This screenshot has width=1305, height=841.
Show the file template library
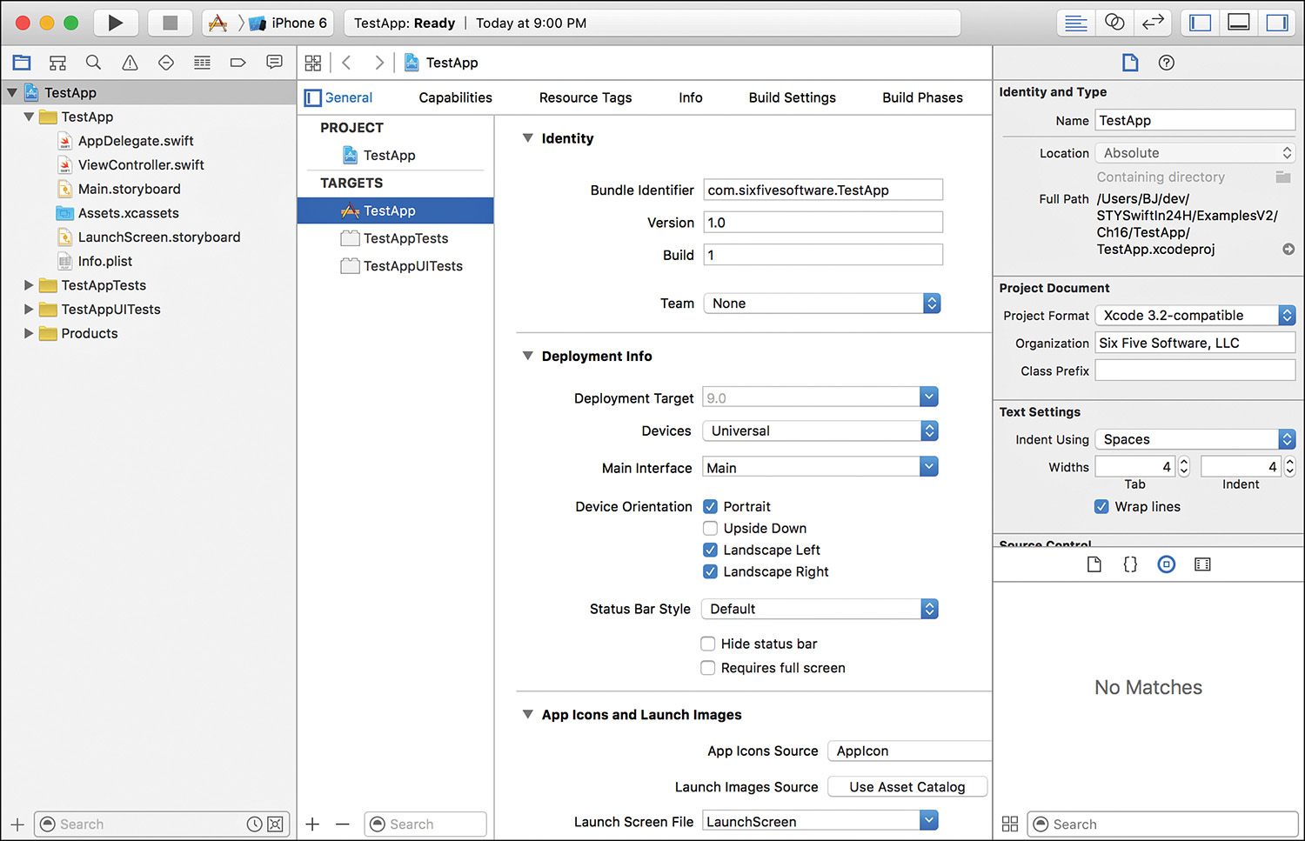coord(1094,564)
